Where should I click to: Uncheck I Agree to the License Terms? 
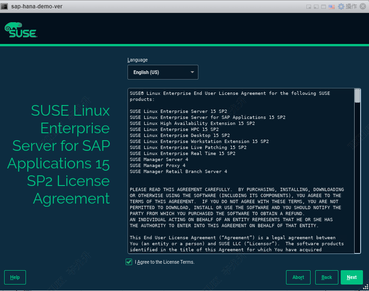pos(129,262)
